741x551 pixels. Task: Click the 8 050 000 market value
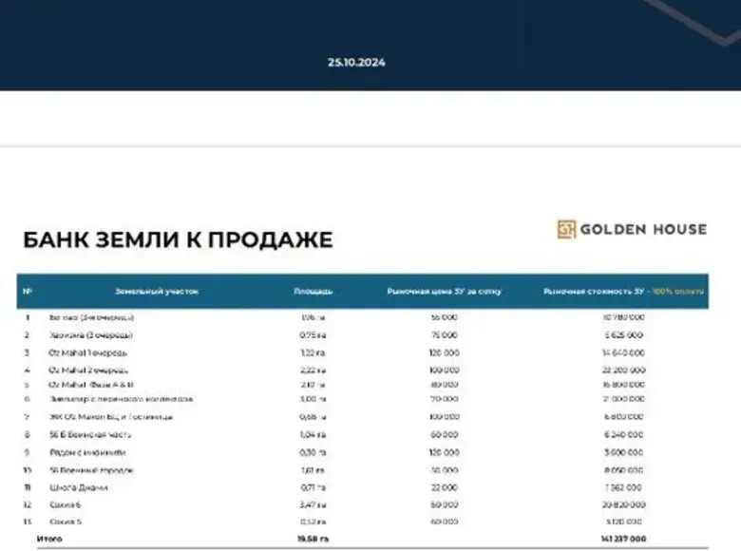(624, 470)
